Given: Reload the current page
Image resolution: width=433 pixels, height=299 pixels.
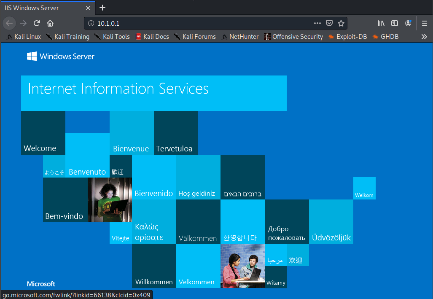Looking at the screenshot, I should [37, 23].
